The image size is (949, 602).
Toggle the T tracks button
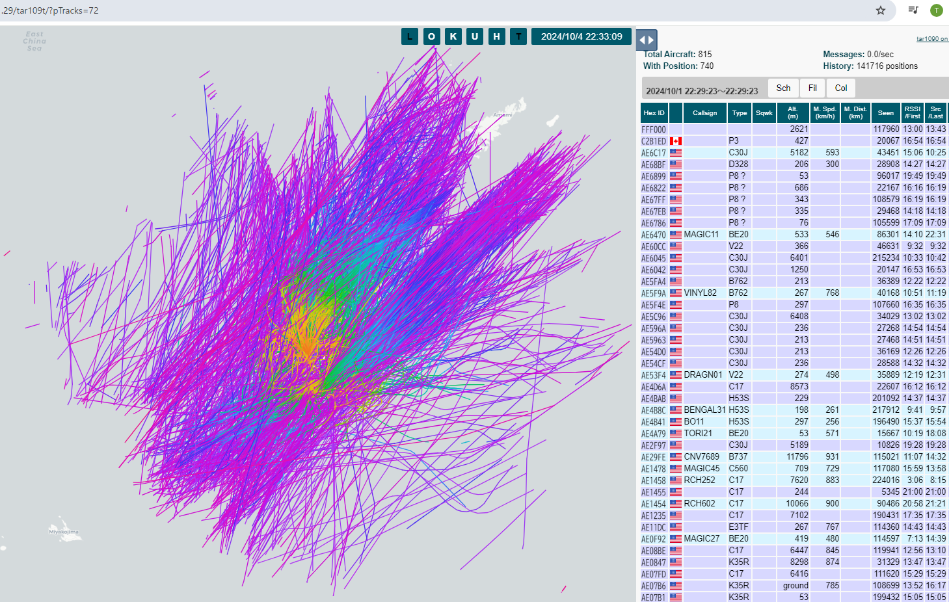[518, 36]
